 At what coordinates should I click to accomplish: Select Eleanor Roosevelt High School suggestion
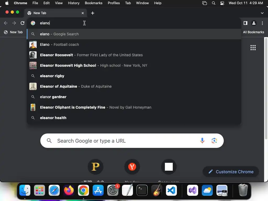point(134,65)
